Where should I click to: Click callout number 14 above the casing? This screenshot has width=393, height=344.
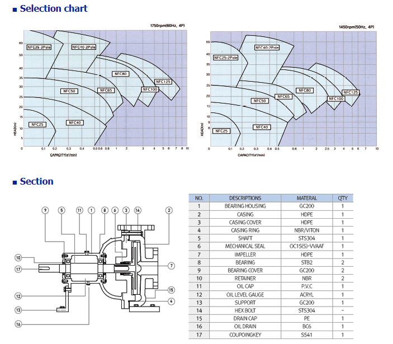(138, 210)
